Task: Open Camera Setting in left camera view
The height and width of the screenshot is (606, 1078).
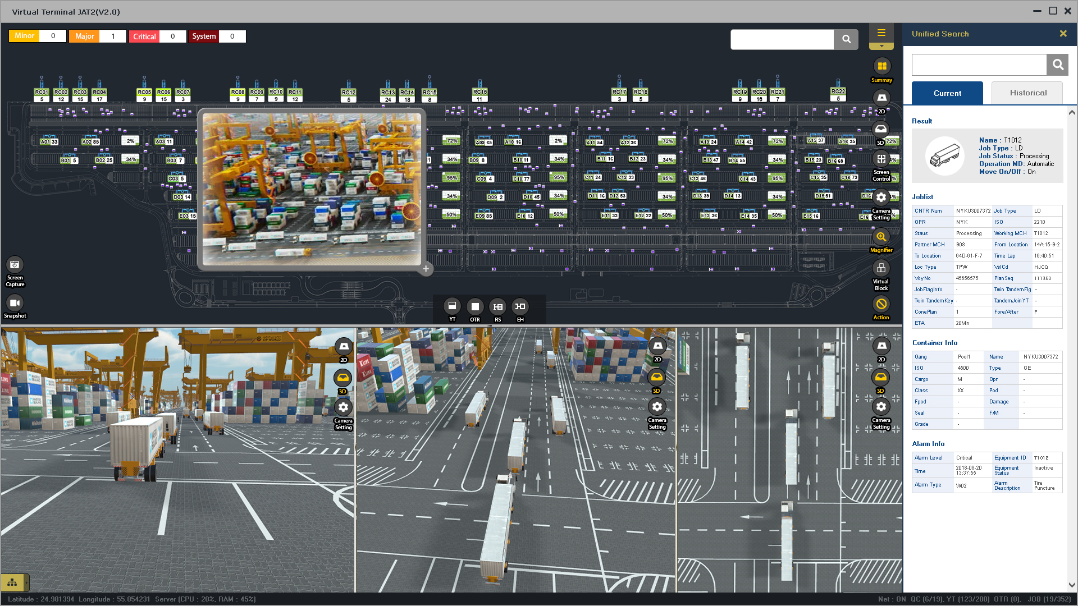Action: (343, 407)
